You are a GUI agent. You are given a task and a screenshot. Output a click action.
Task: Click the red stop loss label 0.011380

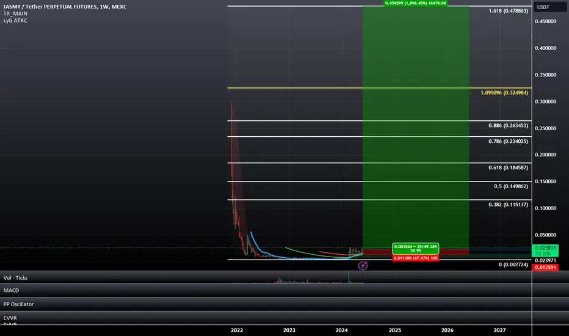tap(416, 258)
